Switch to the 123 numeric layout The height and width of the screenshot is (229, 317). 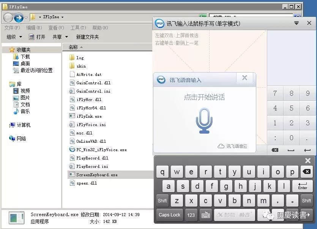pos(191,215)
